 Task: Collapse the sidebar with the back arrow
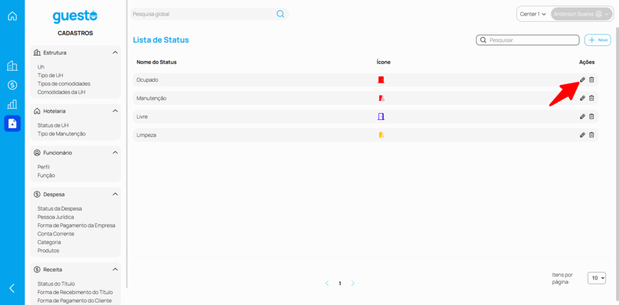[12, 288]
